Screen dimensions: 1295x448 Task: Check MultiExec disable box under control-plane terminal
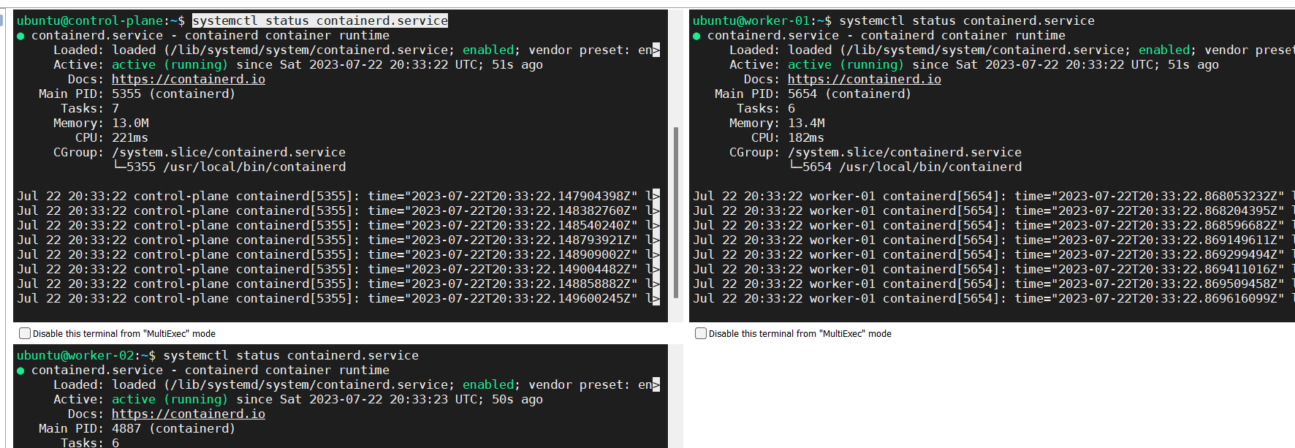click(25, 333)
